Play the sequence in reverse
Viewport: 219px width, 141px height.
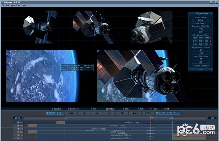(x=97, y=113)
